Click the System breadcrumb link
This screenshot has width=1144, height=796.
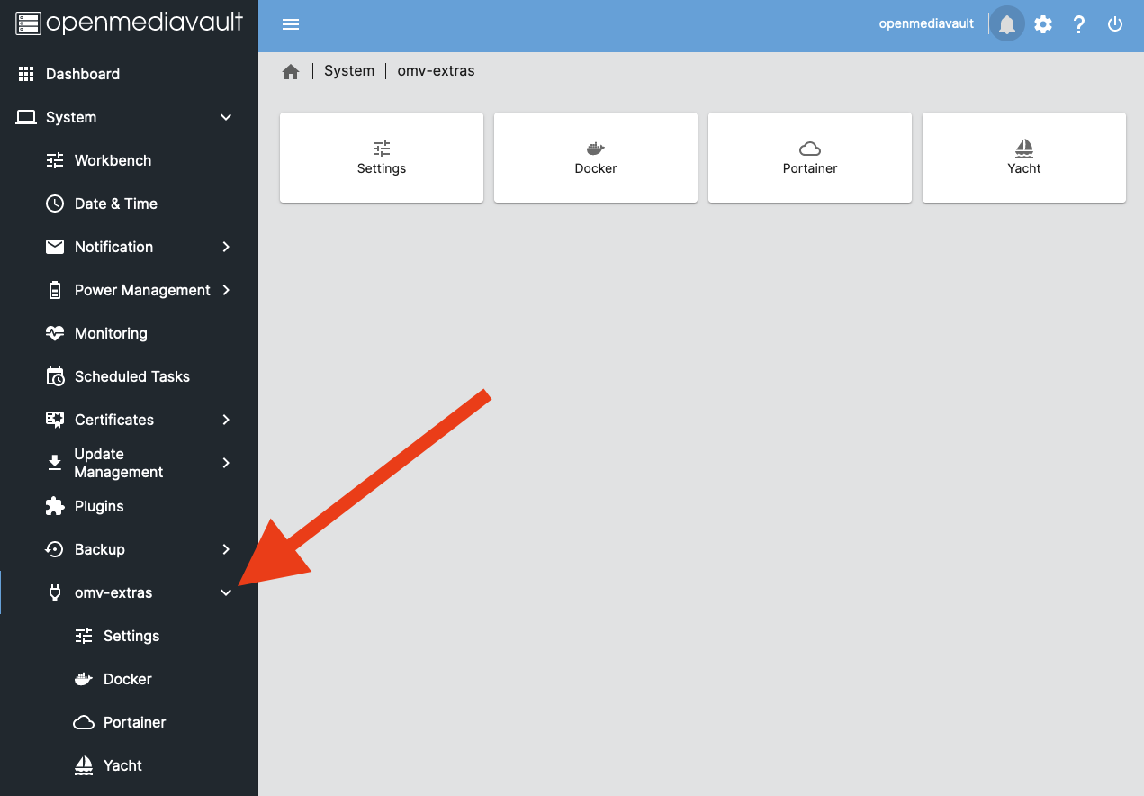point(349,70)
